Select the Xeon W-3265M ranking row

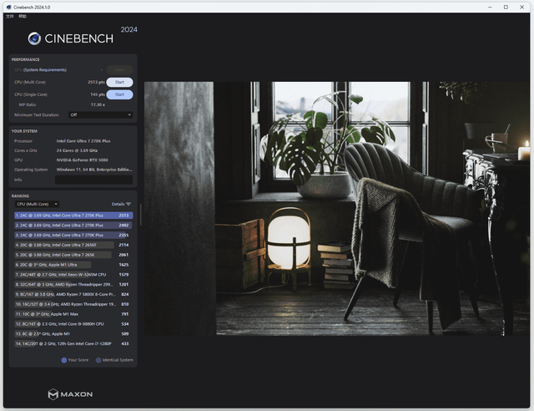coord(73,275)
